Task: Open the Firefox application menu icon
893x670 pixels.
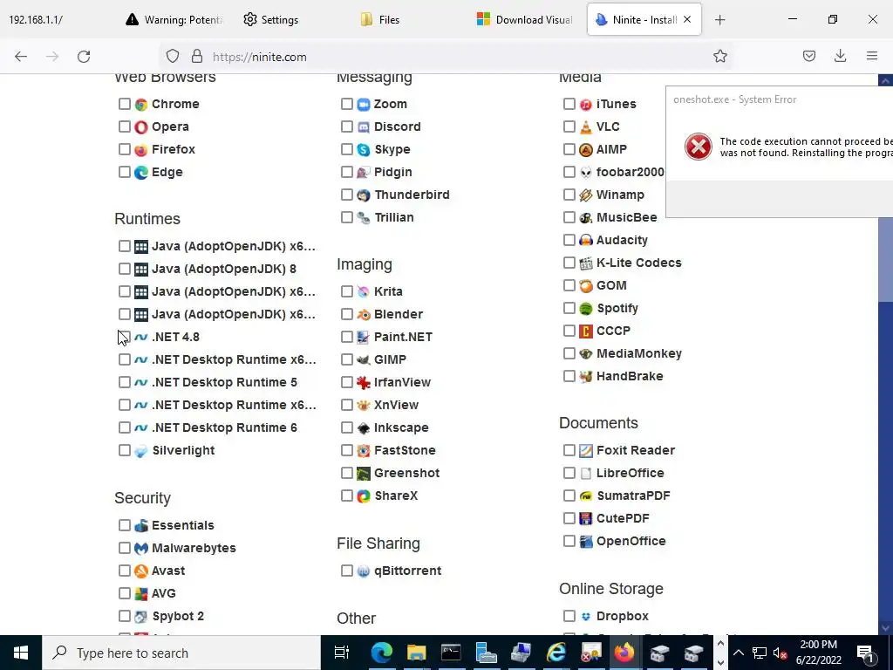Action: 871,56
